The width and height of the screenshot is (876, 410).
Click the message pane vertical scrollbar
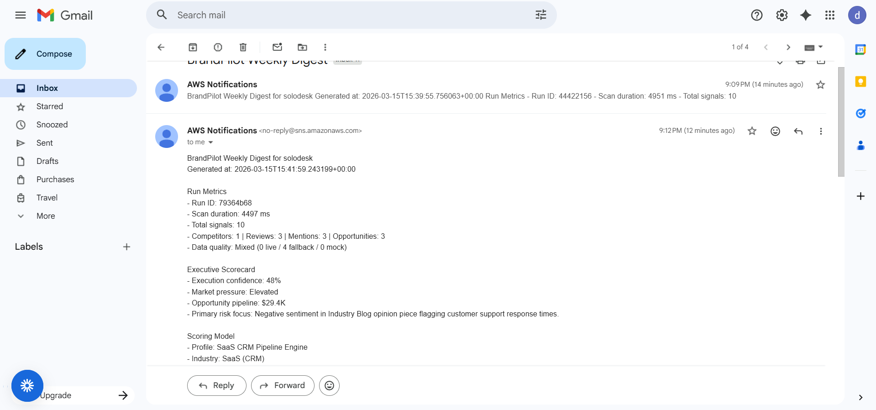841,122
